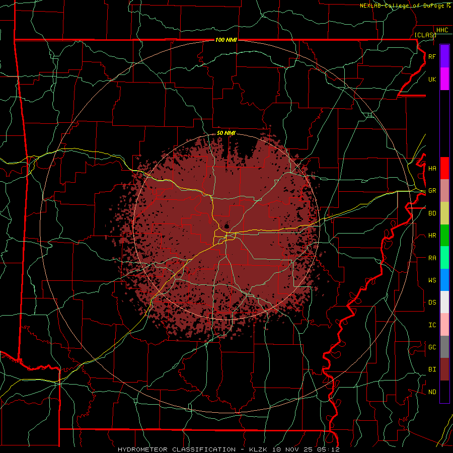Click the BD legend label
Image resolution: width=453 pixels, height=453 pixels.
pos(432,213)
